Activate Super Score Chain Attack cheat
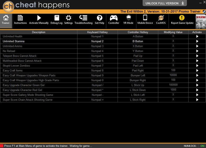The width and height of the screenshot is (206, 148). point(197,100)
